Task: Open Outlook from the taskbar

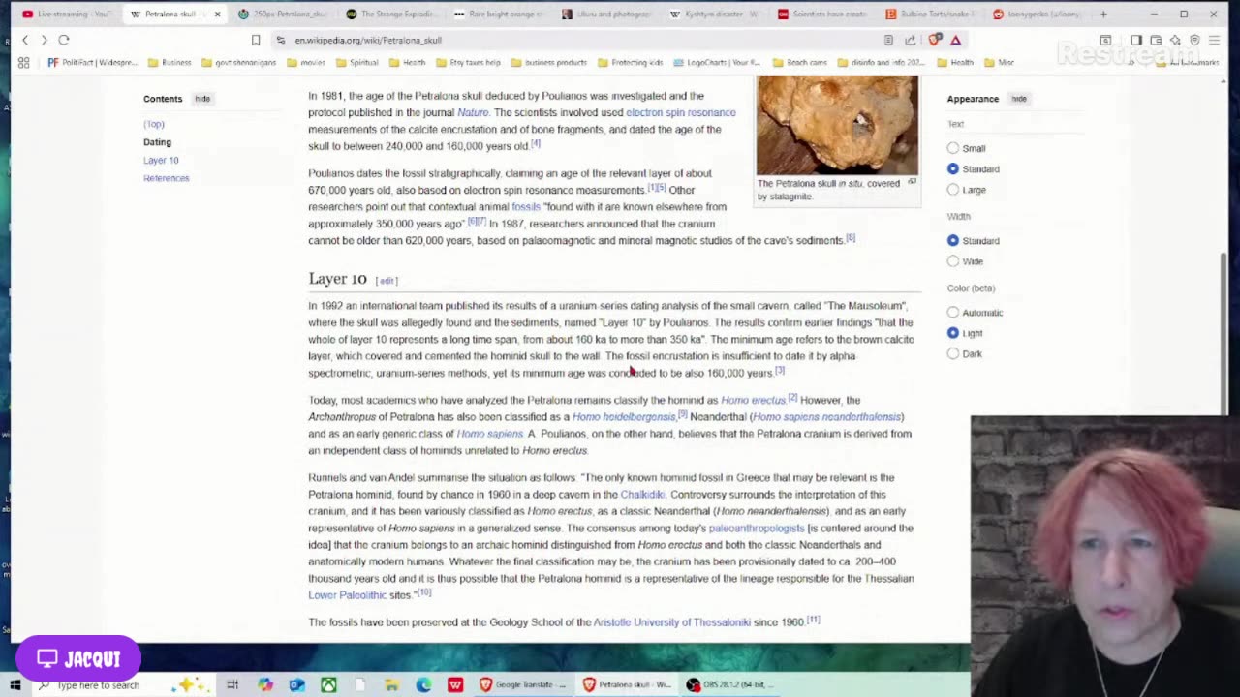Action: coord(296,684)
